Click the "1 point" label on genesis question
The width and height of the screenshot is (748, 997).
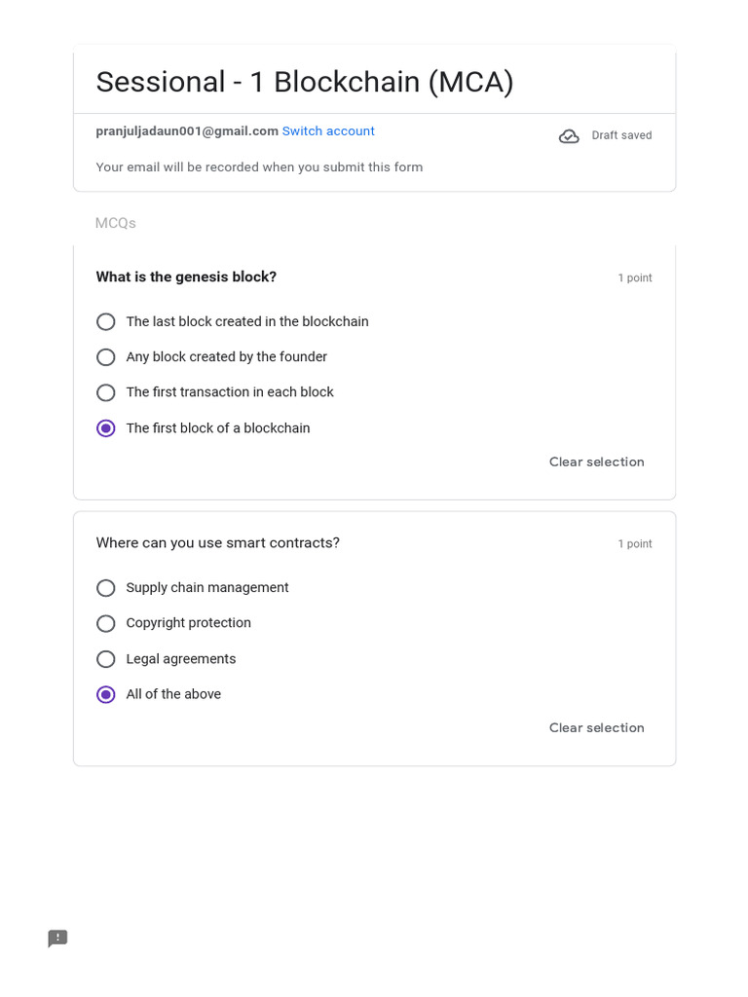(634, 278)
